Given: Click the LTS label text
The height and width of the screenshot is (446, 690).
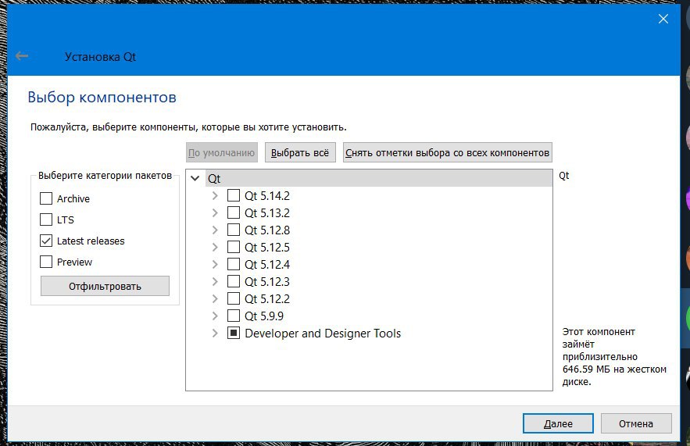Looking at the screenshot, I should pos(65,219).
